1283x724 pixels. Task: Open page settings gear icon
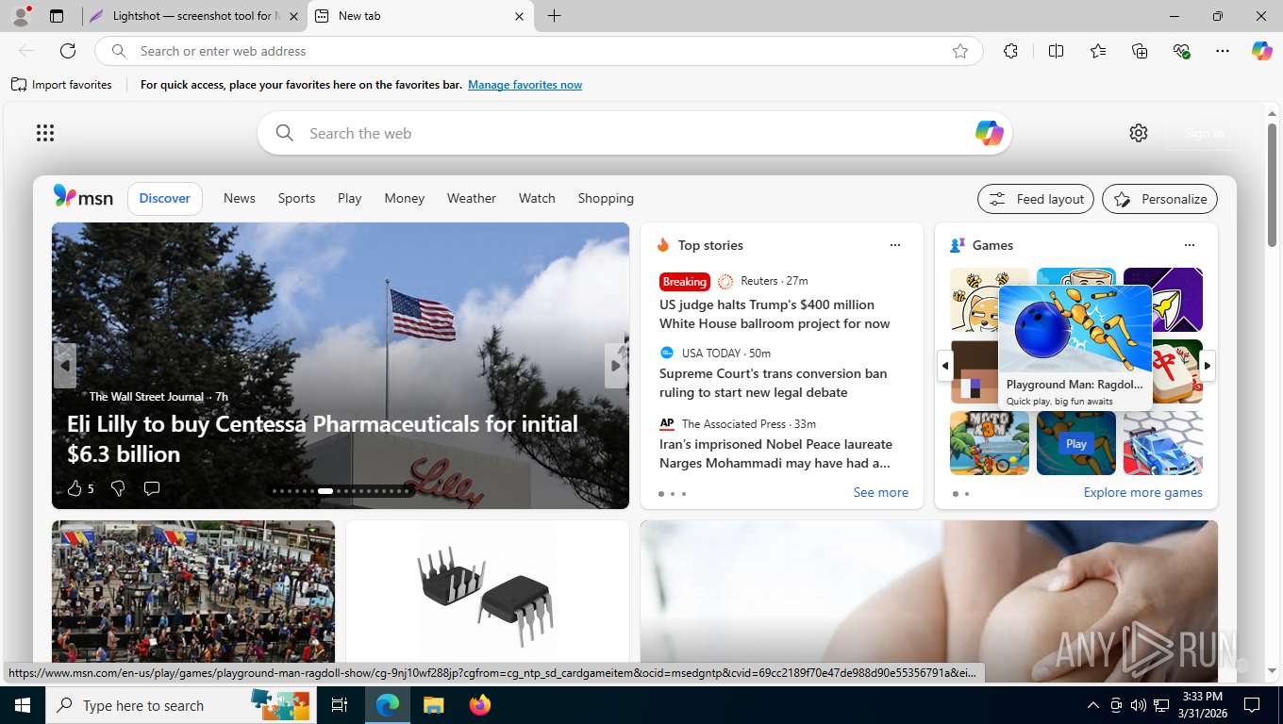(1139, 133)
